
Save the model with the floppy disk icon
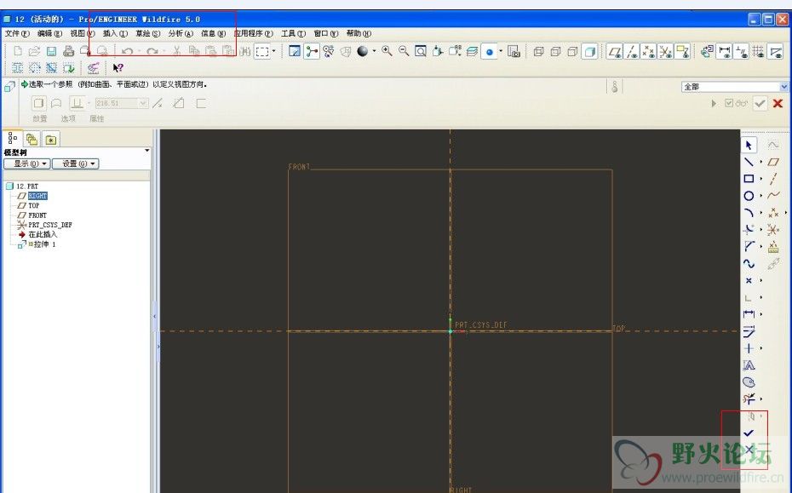(x=51, y=51)
